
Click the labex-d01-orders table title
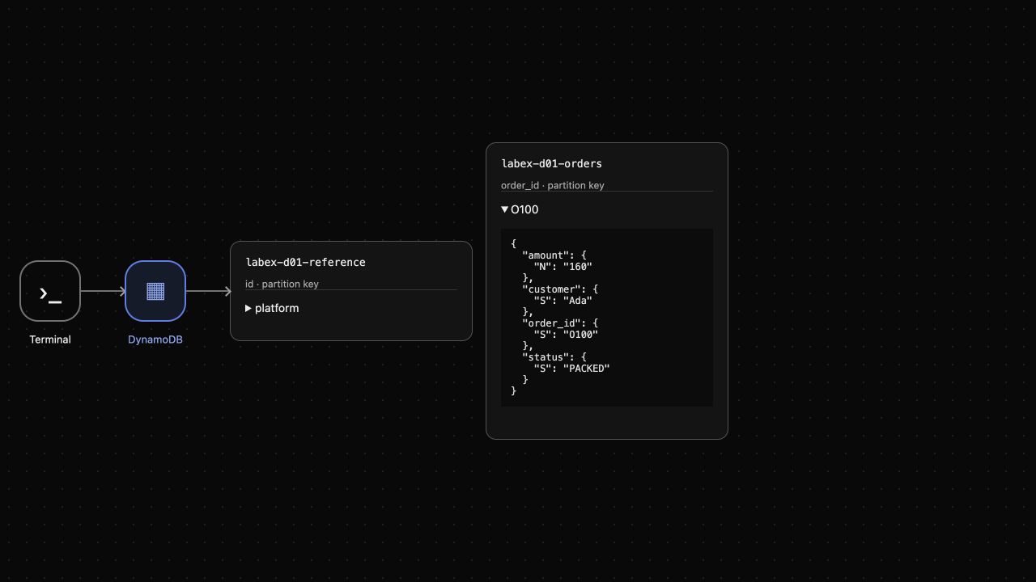point(551,163)
